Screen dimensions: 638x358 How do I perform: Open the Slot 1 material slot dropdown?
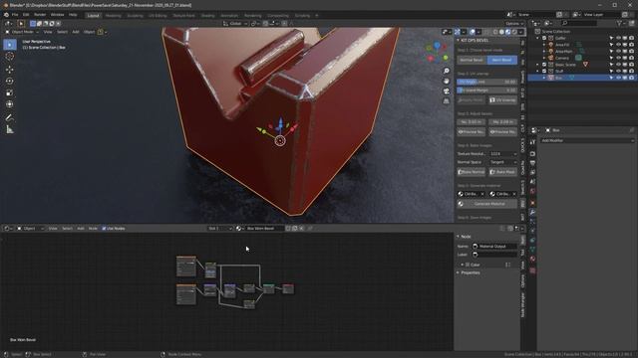click(220, 229)
